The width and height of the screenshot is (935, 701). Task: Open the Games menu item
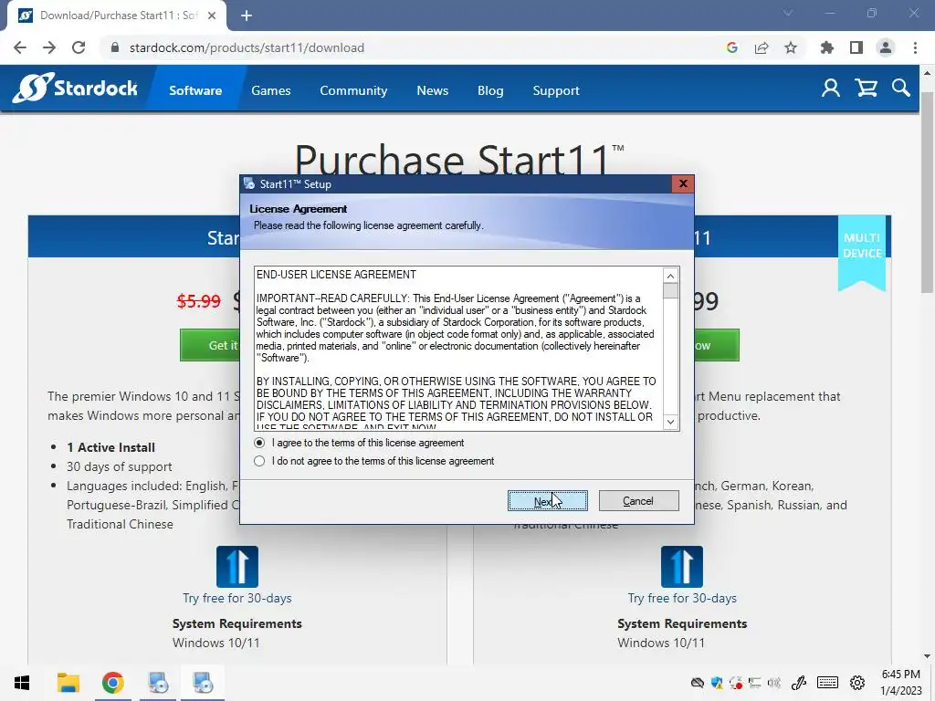pyautogui.click(x=270, y=90)
